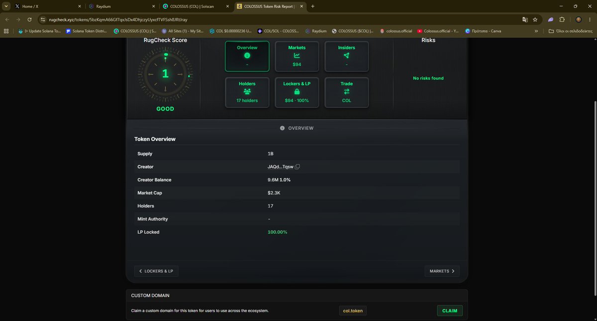Switch to the COLOSSUS (COL) Solscan tab
This screenshot has width=597, height=321.
coord(196,6)
